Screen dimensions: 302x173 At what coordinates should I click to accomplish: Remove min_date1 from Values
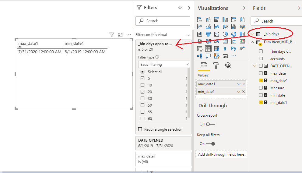pyautogui.click(x=244, y=92)
